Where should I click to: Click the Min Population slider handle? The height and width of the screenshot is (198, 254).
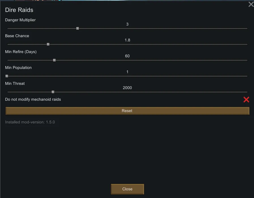pos(7,76)
